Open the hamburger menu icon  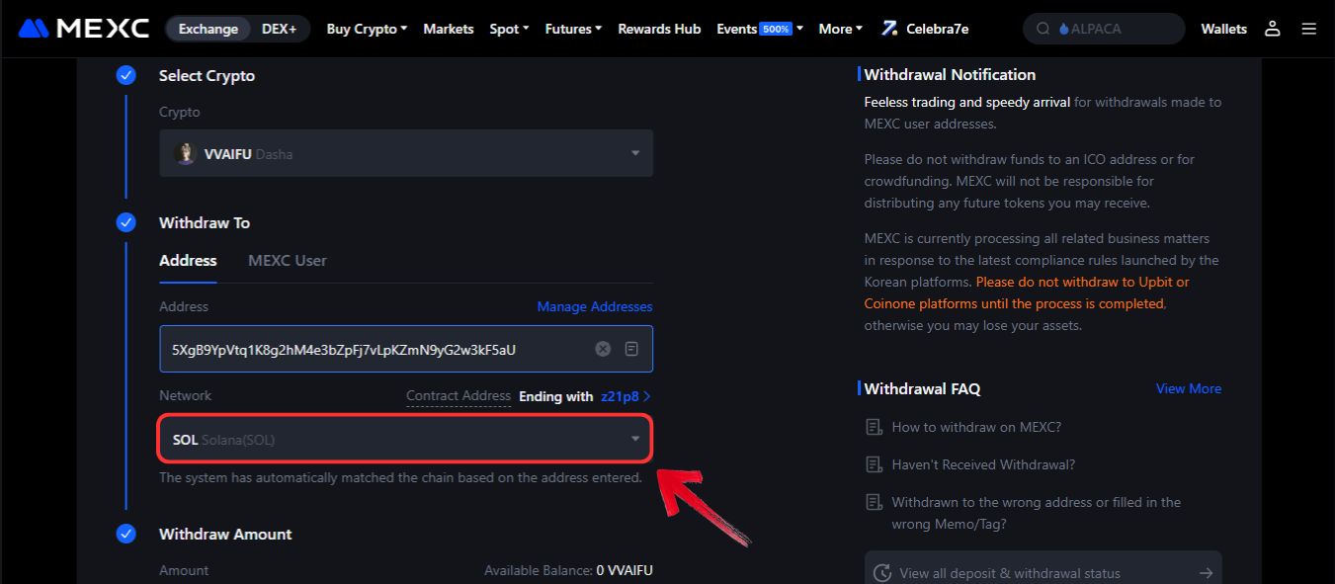1309,29
